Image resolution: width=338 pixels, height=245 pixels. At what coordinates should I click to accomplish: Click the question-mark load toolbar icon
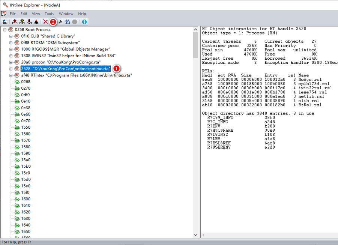[22, 22]
